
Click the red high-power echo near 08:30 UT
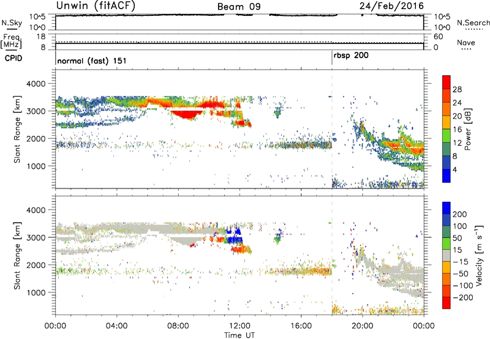point(187,114)
